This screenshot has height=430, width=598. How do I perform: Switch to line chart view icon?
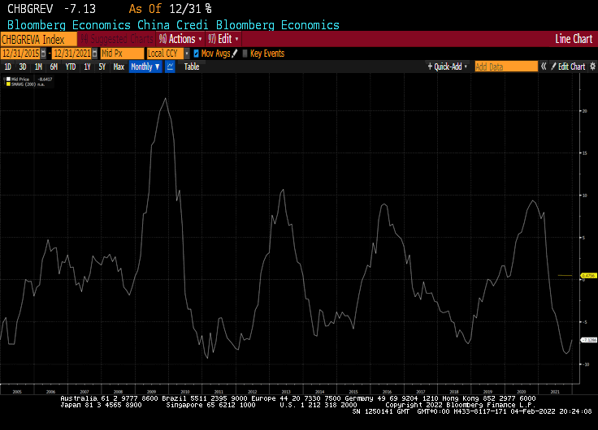[171, 67]
